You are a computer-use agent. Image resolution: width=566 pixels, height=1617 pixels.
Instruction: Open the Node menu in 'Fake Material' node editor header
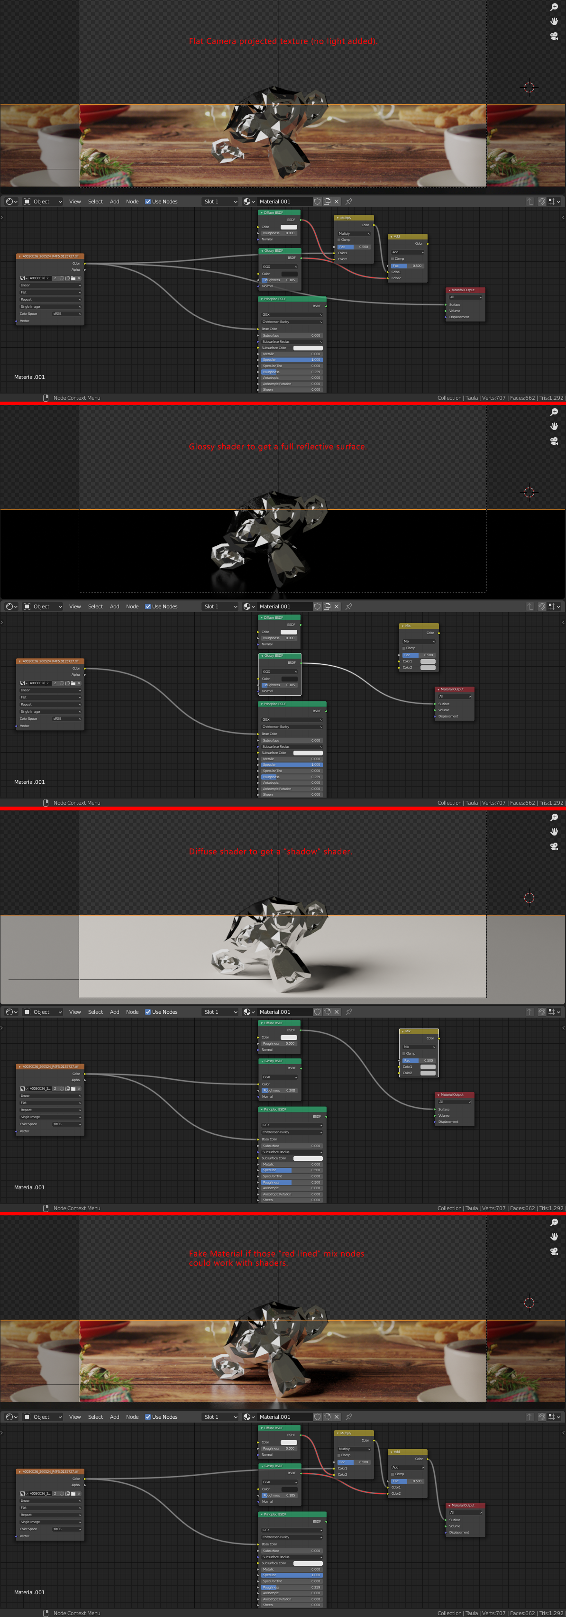tap(132, 1417)
